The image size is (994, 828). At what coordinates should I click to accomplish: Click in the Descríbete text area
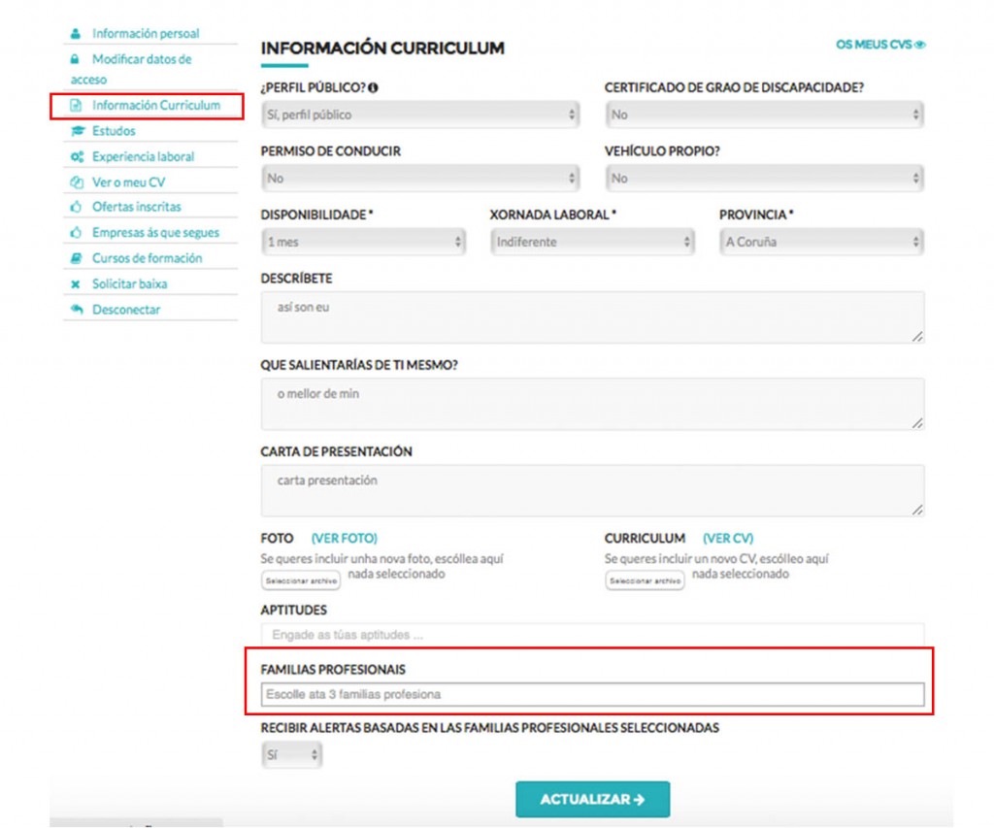(592, 317)
